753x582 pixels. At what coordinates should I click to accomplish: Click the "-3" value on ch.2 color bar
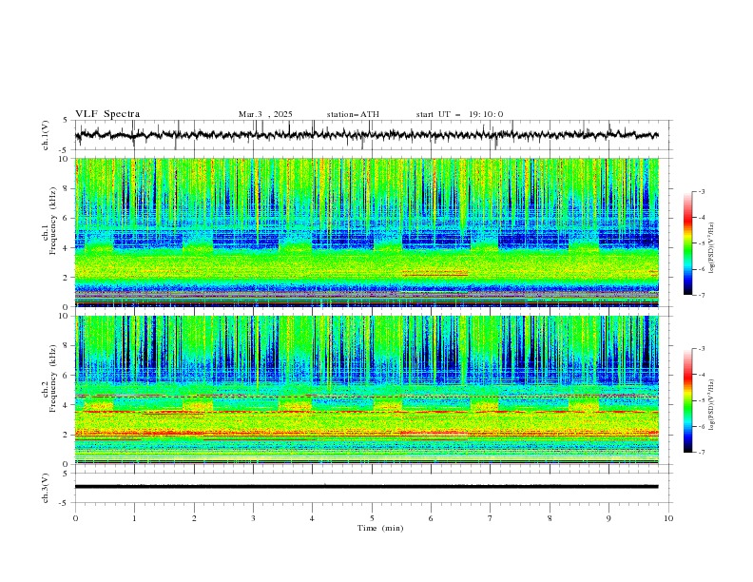pyautogui.click(x=702, y=349)
